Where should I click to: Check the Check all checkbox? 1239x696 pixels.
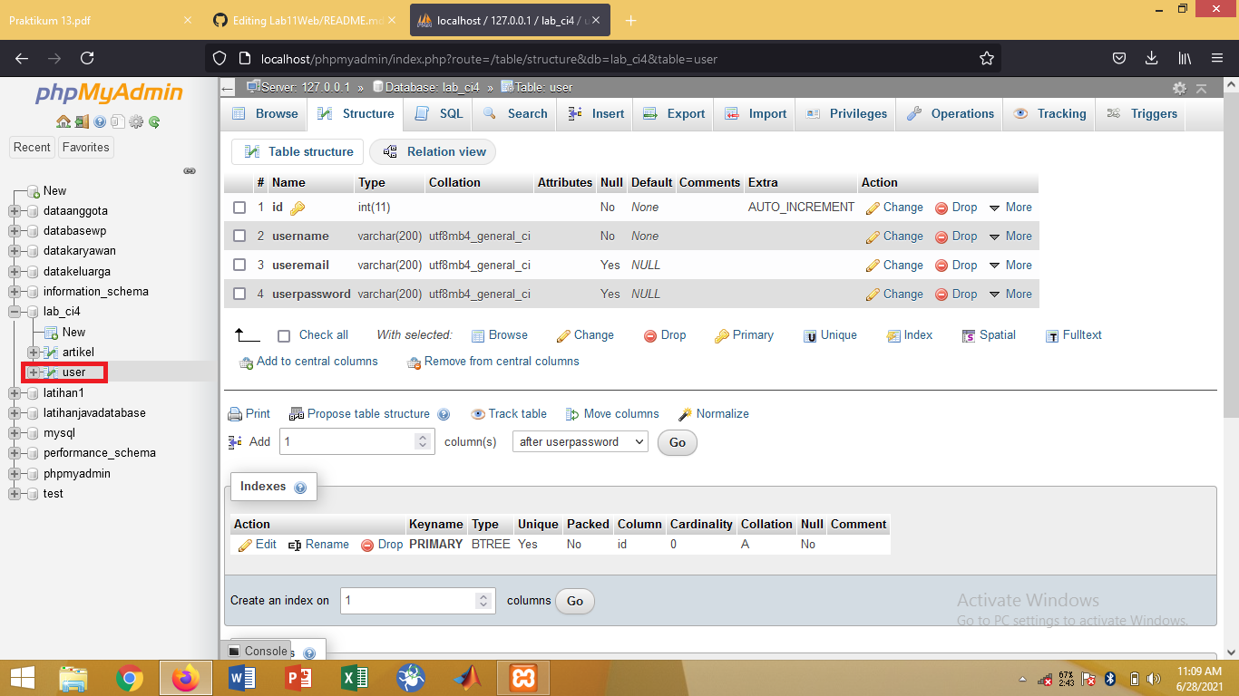click(x=283, y=335)
